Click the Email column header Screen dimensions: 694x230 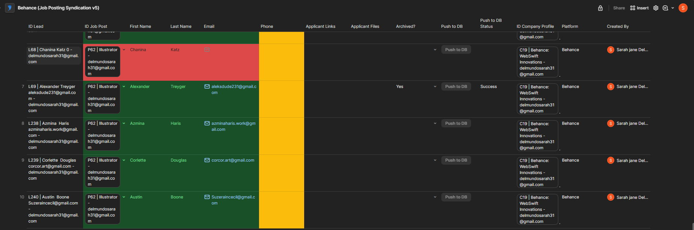click(x=209, y=26)
